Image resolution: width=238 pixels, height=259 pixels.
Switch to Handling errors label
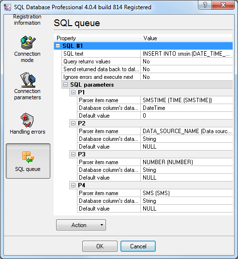tap(28, 132)
